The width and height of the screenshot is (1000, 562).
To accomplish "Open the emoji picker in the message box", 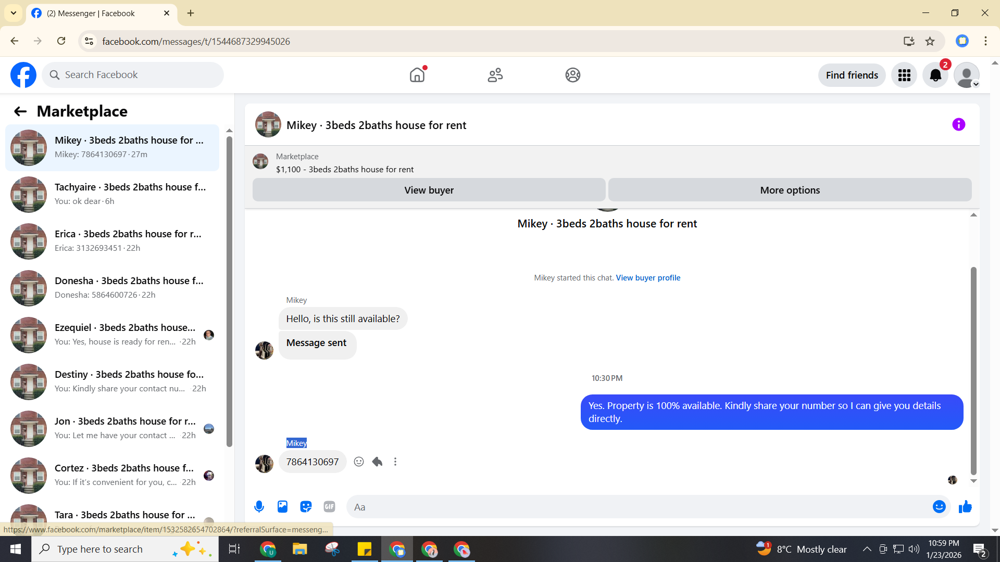I will coord(939,507).
